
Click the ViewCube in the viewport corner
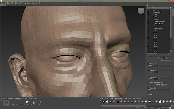click(x=141, y=11)
